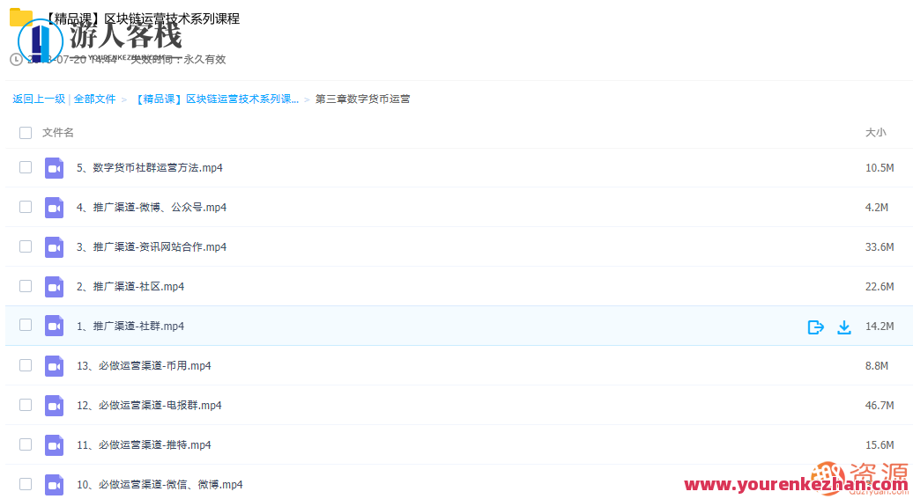Click the 33.6M file size value
This screenshot has width=913, height=499.
point(880,246)
